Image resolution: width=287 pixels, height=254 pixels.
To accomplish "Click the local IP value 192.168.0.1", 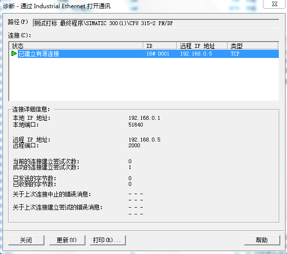I will (x=144, y=118).
